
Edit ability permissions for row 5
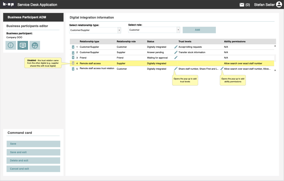[222, 69]
